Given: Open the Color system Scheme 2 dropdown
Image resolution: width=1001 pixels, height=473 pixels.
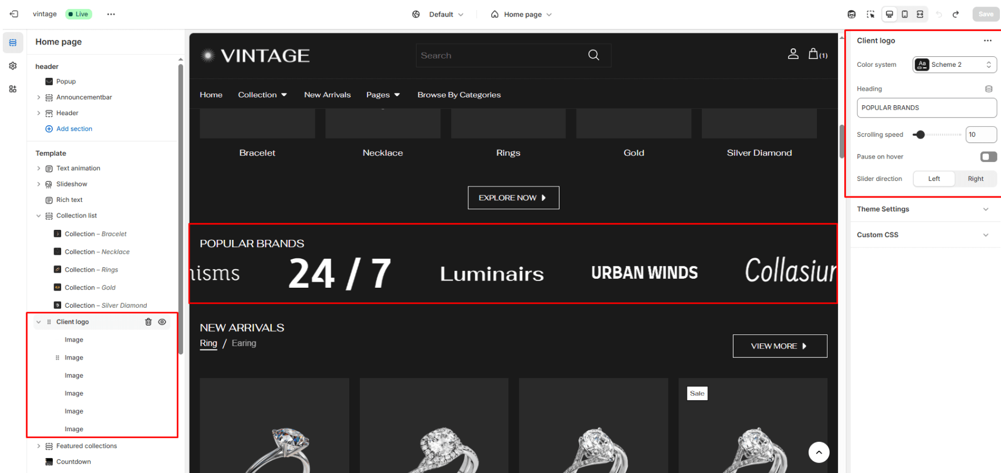Looking at the screenshot, I should [954, 65].
